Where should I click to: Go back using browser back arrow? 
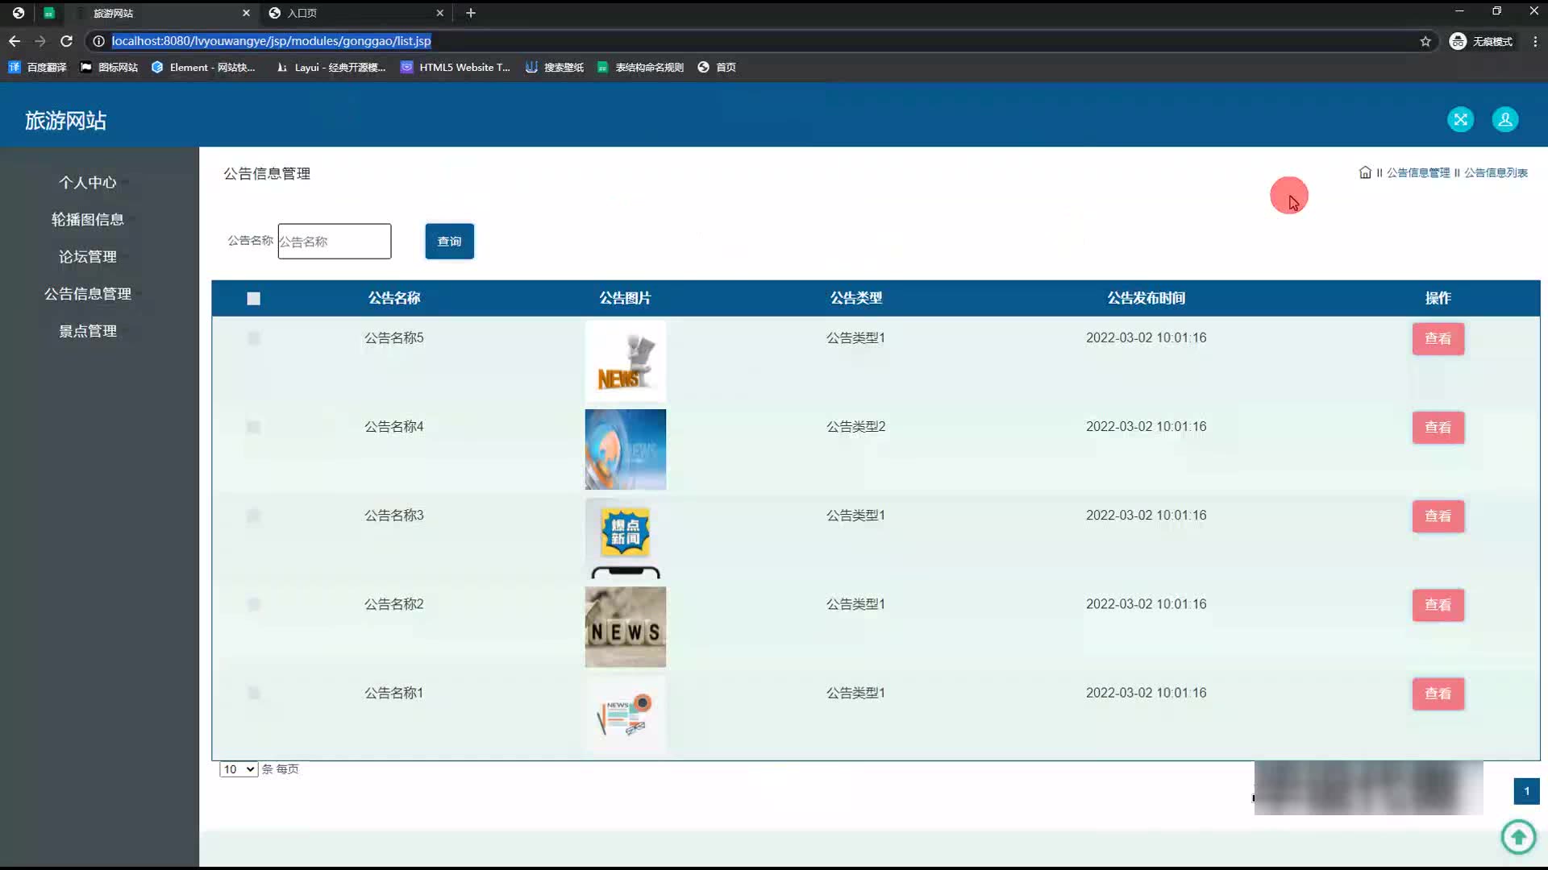(15, 41)
